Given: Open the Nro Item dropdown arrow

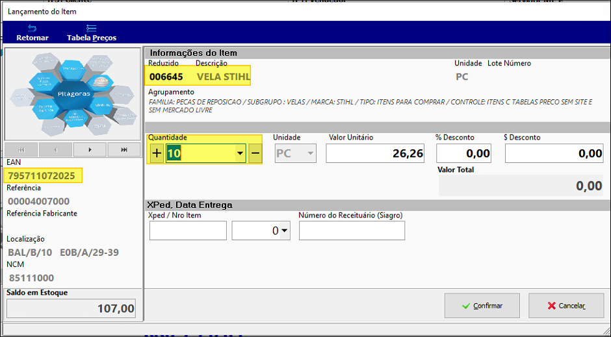Looking at the screenshot, I should pyautogui.click(x=285, y=231).
